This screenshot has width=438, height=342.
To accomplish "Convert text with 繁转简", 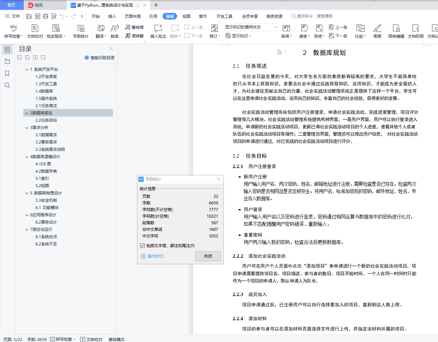I will click(x=134, y=27).
